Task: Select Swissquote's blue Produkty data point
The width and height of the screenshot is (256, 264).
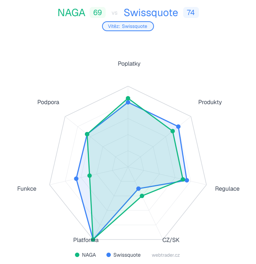Action: click(178, 126)
